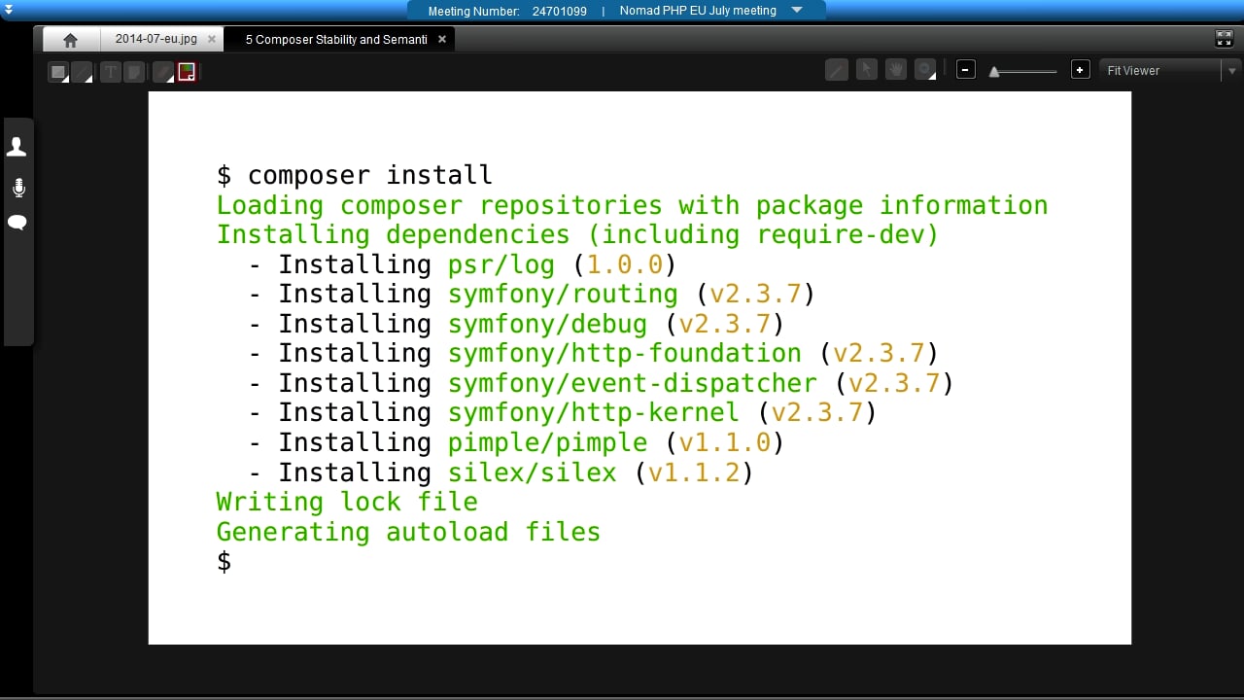Click the Home tab icon
The image size is (1244, 700).
point(70,40)
